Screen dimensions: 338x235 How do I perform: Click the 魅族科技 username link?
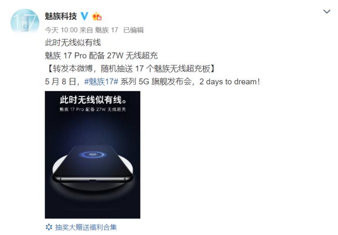(x=61, y=16)
